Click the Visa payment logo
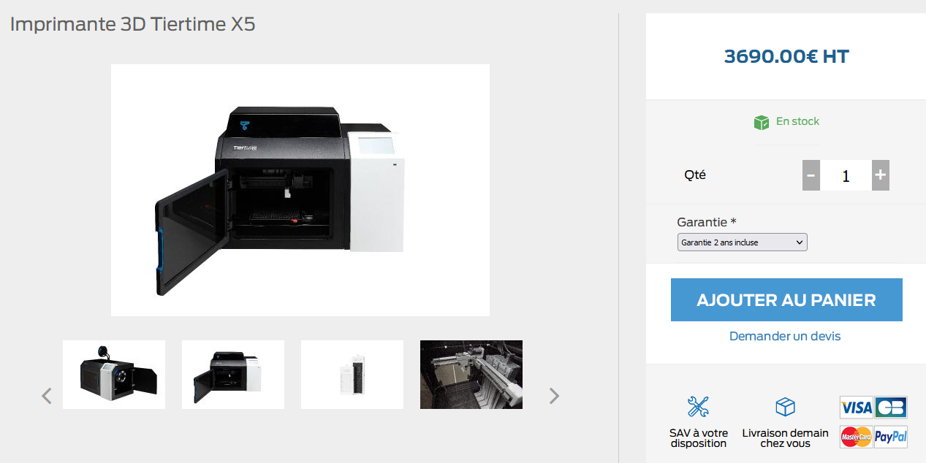 (x=856, y=407)
